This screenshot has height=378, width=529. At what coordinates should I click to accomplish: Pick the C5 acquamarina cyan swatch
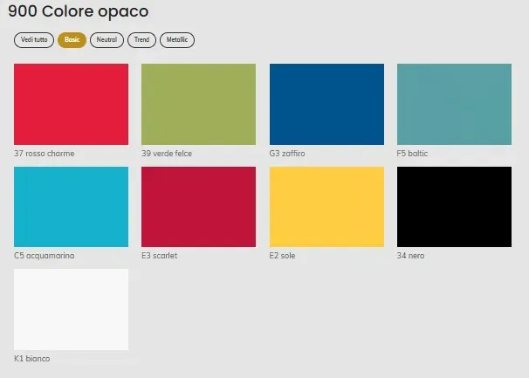tap(72, 207)
